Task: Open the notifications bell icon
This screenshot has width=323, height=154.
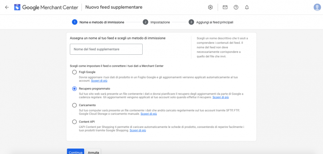Action: click(247, 7)
